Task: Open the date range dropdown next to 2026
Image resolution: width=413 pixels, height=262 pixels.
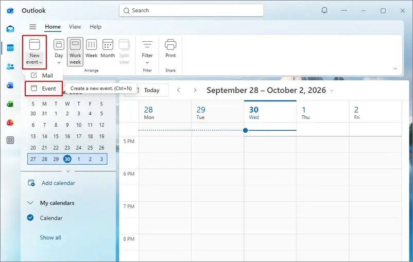Action: [x=332, y=91]
